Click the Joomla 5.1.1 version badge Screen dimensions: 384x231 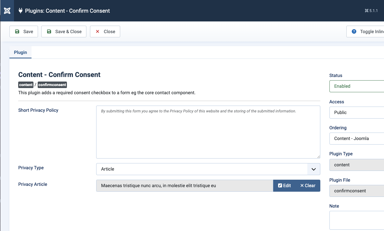pos(371,11)
